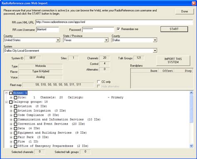Collapse the Sites: 1 tree node

coord(6,93)
